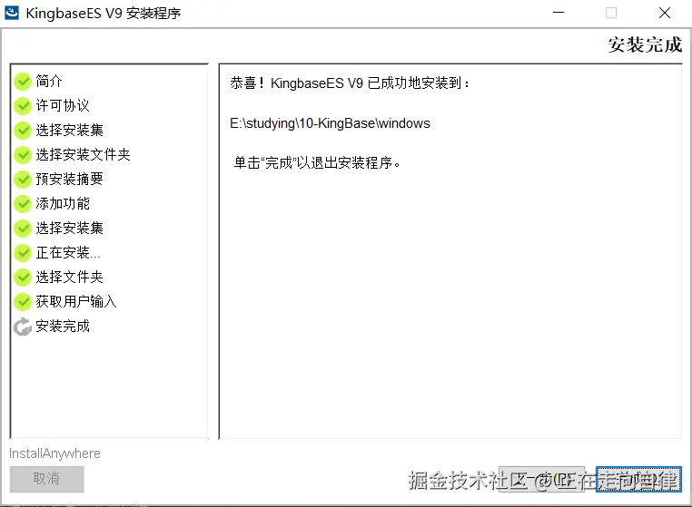Click the green checkmark beside 许可协议

pyautogui.click(x=23, y=106)
